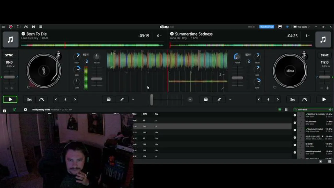
Task: Toggle SYNC on the left deck
Action: click(9, 55)
